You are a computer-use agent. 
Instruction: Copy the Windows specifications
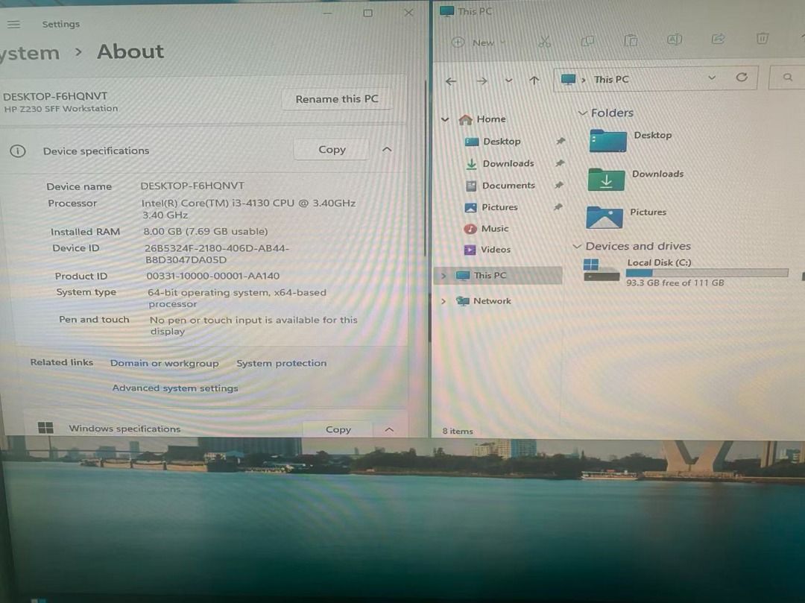pyautogui.click(x=338, y=429)
